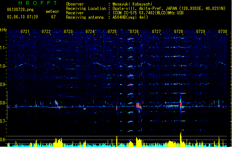Viewport: 232px width, 147px height.
Task: Click the 0721 time marker
Action: [25, 32]
